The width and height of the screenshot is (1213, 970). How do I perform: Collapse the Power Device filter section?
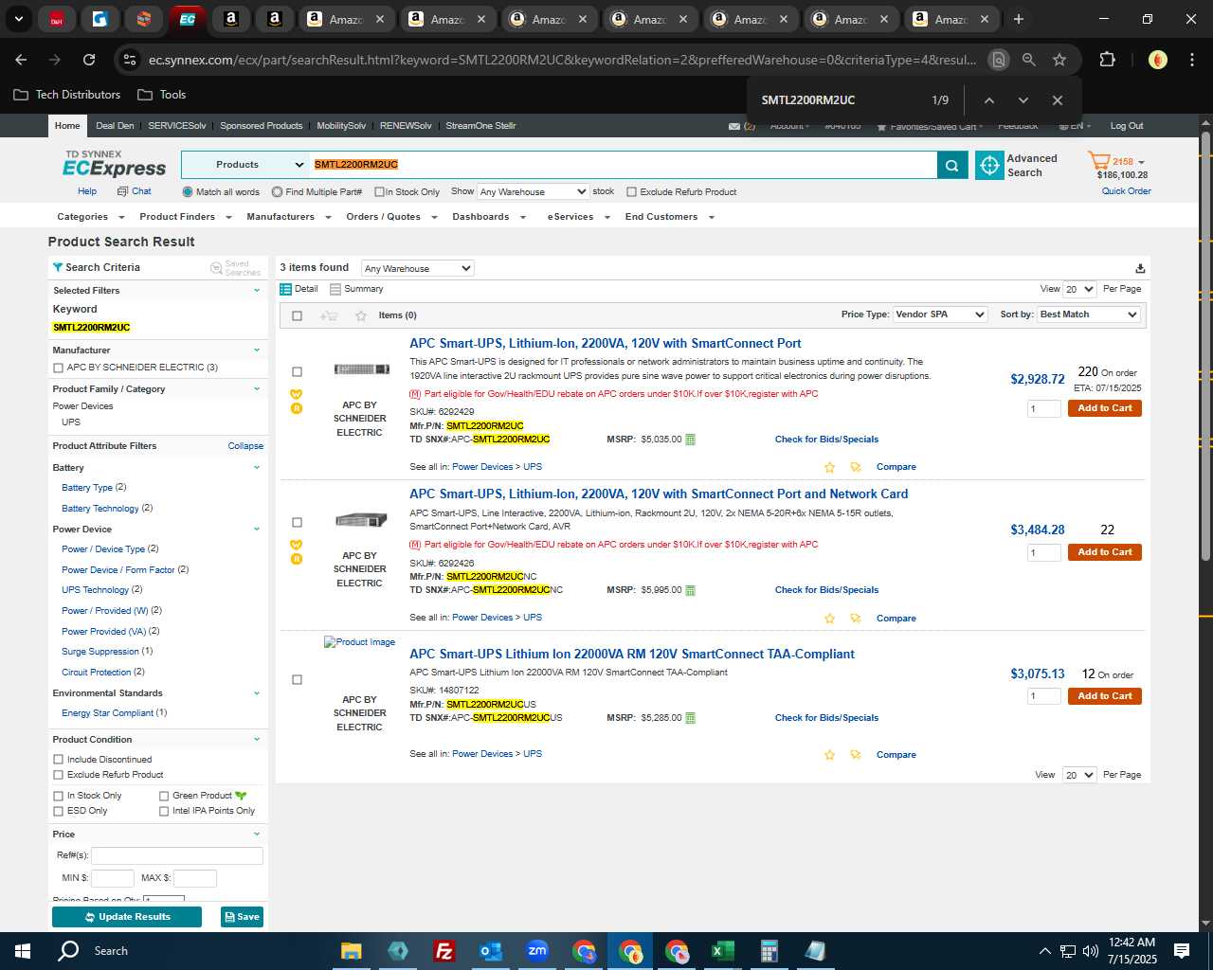[x=257, y=530]
